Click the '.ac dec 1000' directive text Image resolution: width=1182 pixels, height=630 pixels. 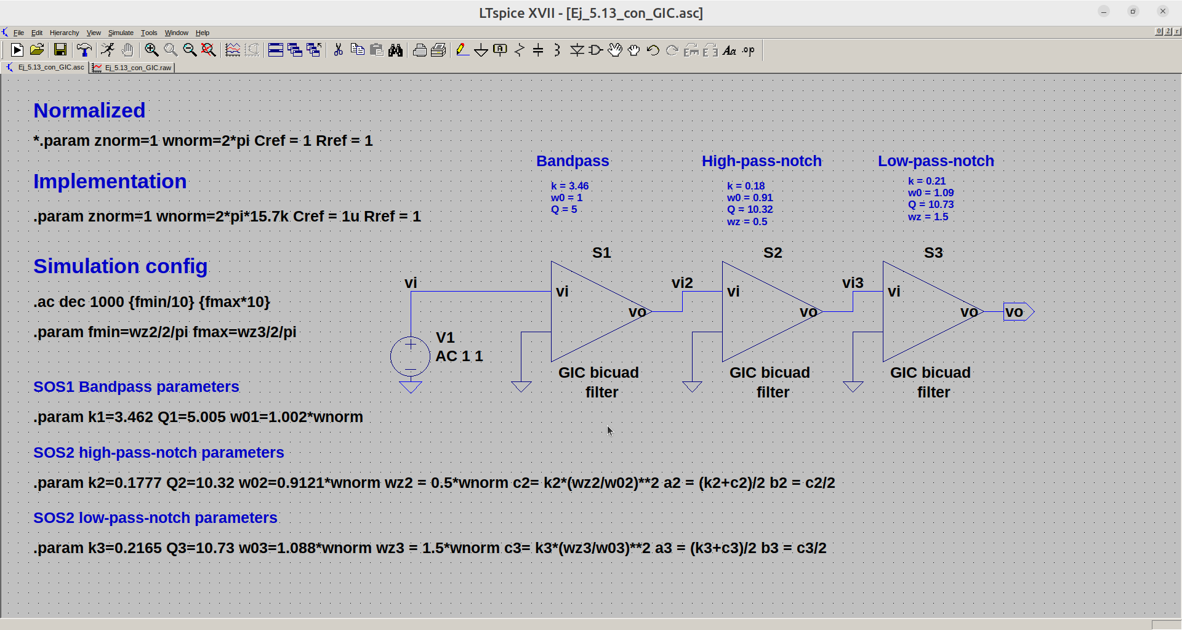152,302
